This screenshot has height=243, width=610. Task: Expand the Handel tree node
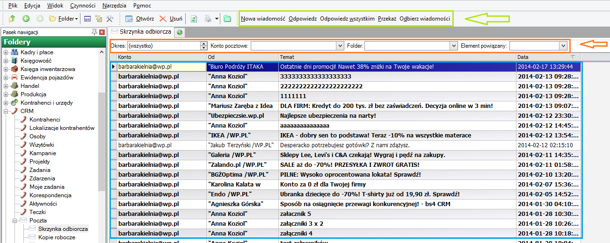point(6,86)
